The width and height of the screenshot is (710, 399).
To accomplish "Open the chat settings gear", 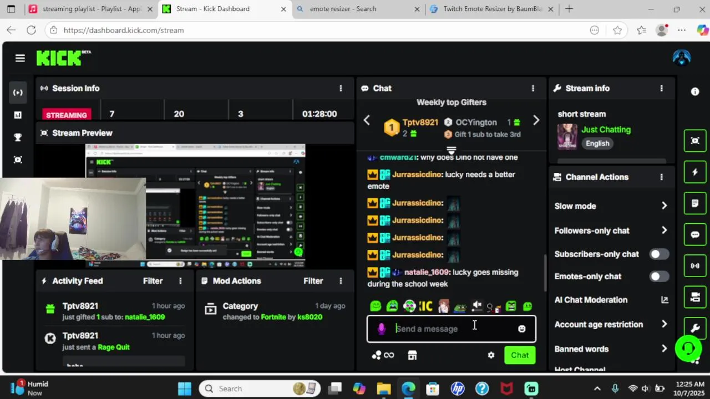I will 491,355.
